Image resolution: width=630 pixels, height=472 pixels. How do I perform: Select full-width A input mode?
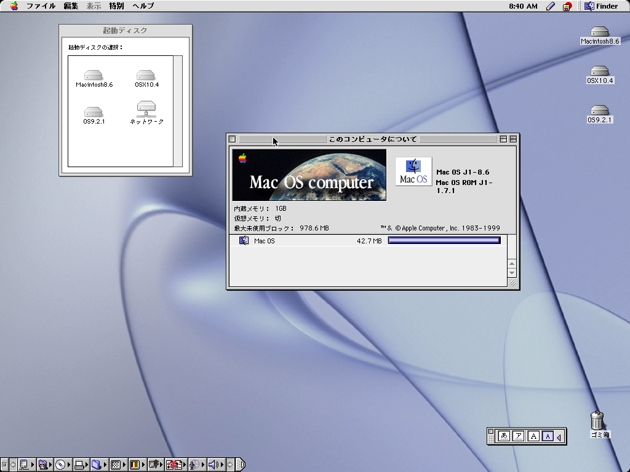[x=533, y=436]
